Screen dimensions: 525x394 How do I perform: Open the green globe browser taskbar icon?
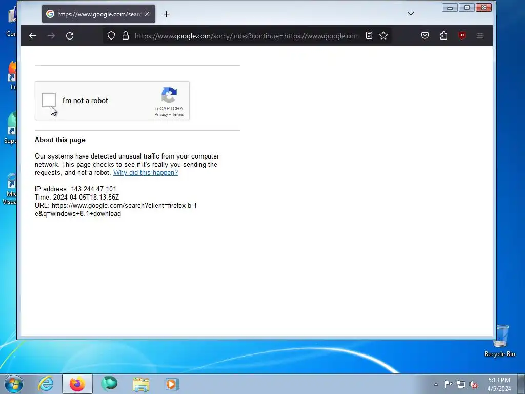click(109, 384)
